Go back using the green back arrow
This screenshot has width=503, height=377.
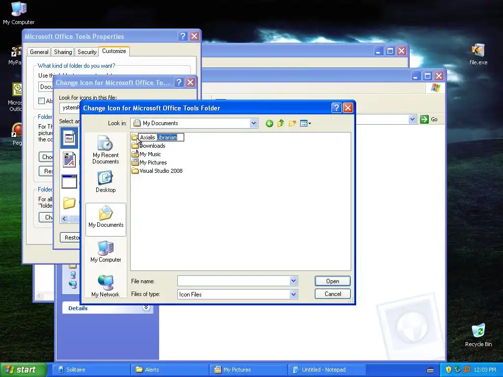270,123
